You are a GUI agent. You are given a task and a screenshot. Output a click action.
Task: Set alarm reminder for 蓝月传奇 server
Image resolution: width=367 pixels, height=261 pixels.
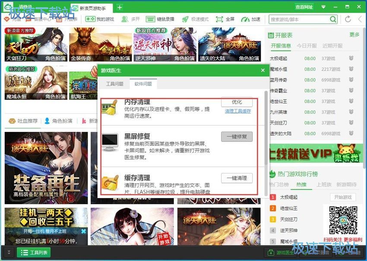(351, 80)
